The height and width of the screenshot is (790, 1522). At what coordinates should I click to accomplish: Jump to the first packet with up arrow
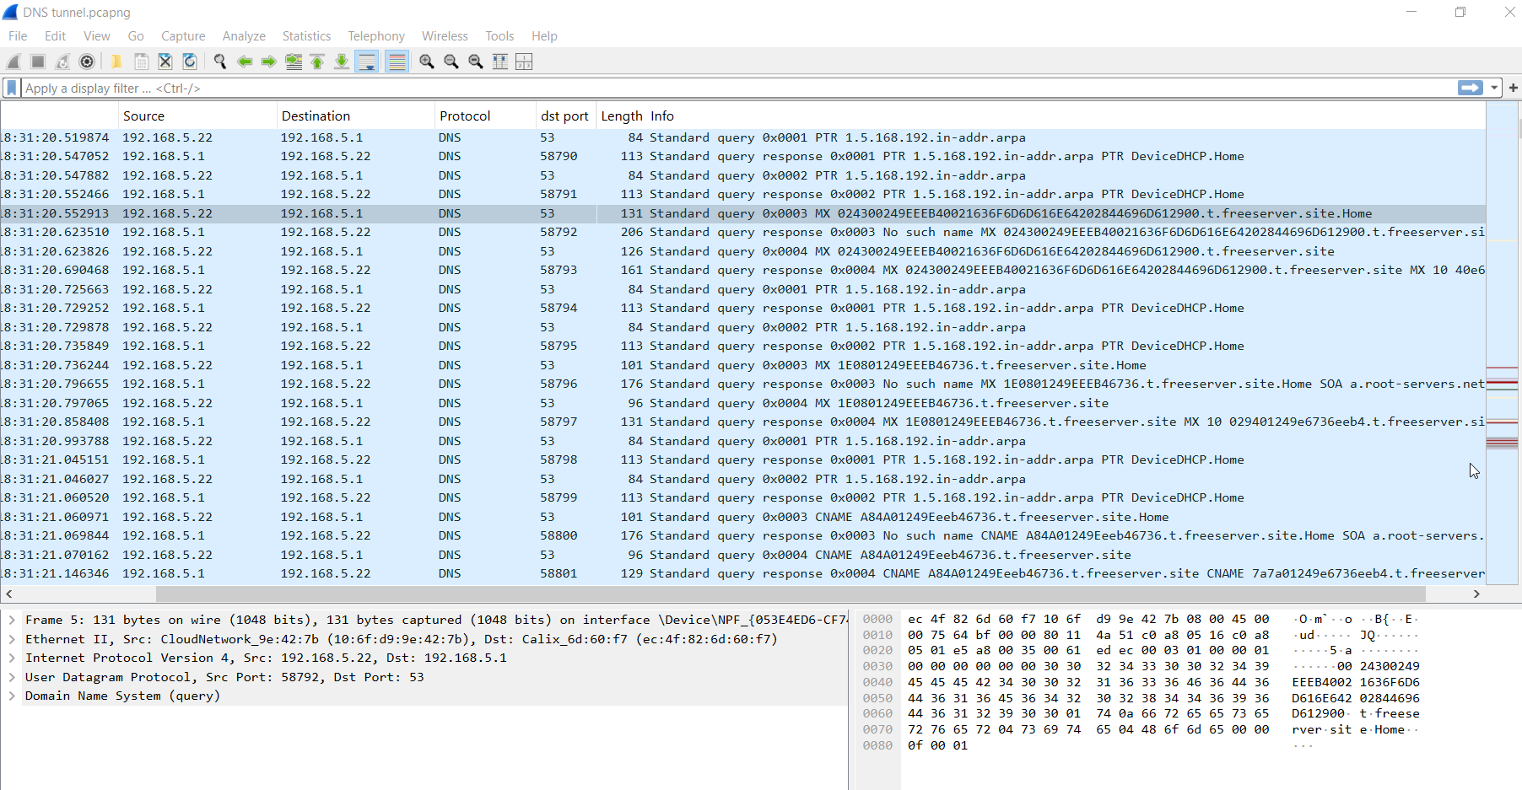coord(317,62)
